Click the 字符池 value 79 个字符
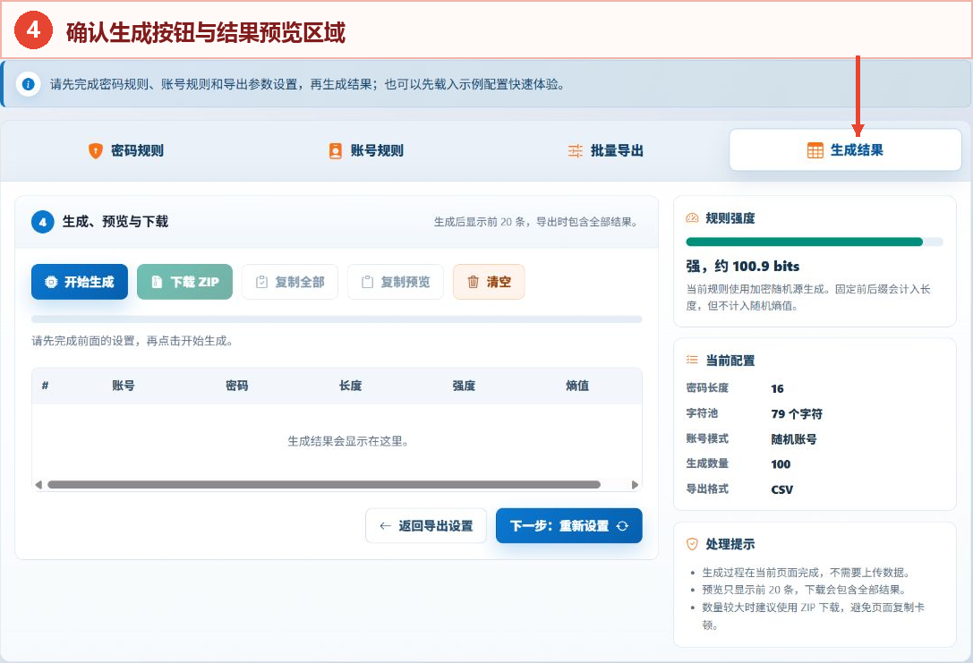 [x=797, y=413]
